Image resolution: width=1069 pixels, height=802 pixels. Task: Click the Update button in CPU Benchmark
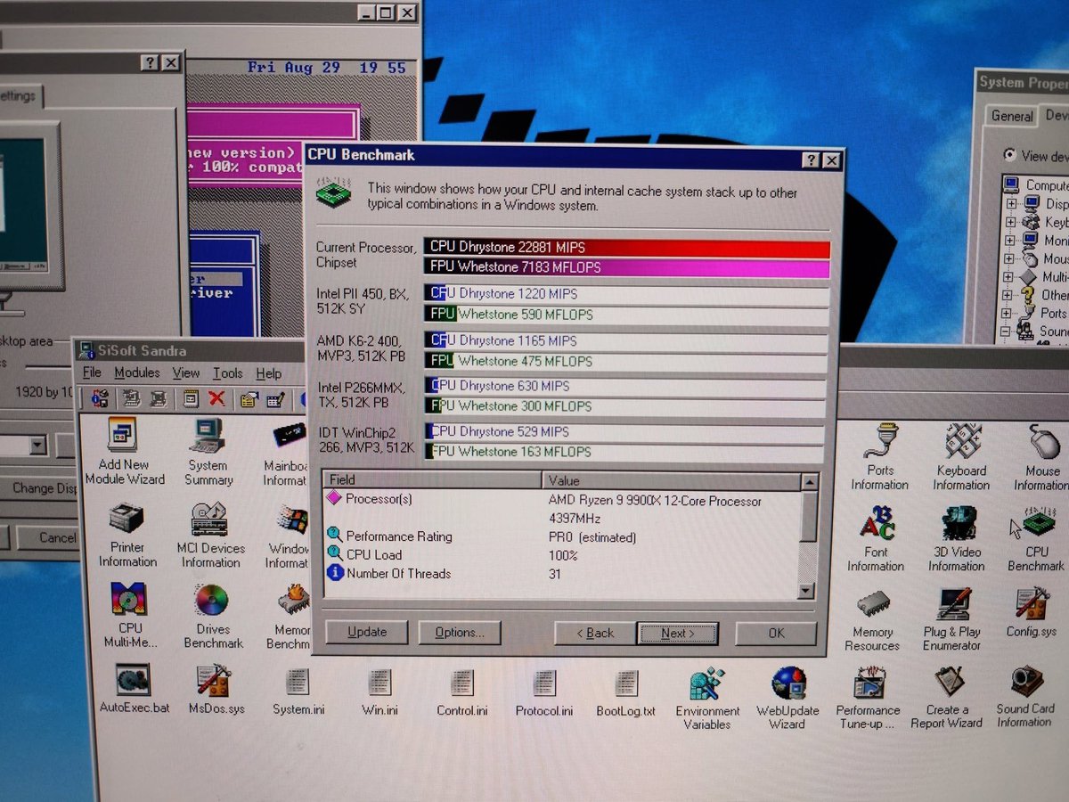click(x=366, y=632)
